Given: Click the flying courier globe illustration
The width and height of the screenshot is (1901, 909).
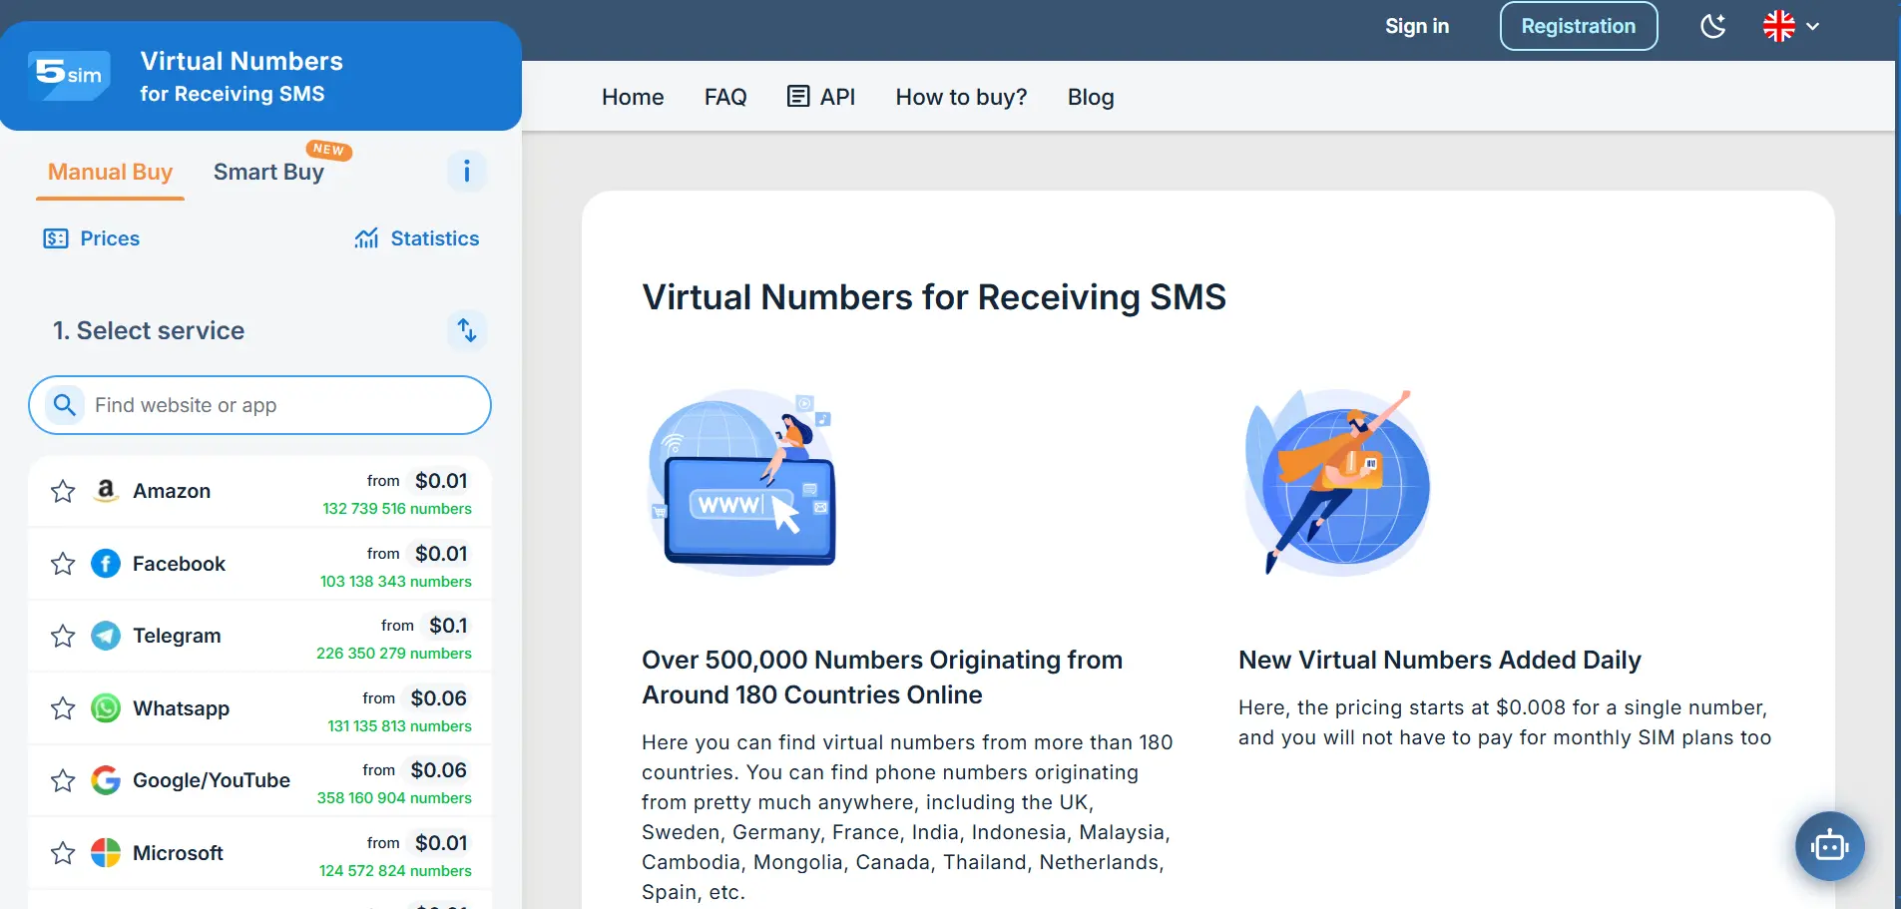Looking at the screenshot, I should point(1337,481).
